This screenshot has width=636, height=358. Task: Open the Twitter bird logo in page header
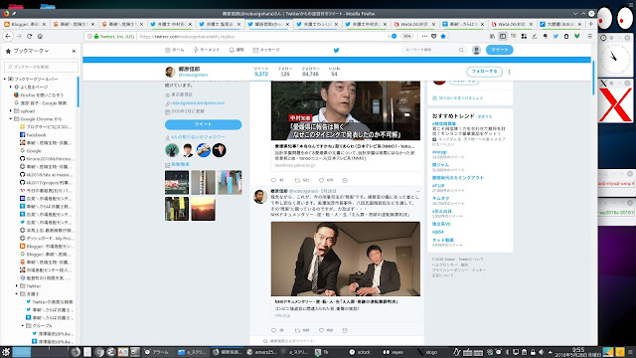(x=336, y=51)
